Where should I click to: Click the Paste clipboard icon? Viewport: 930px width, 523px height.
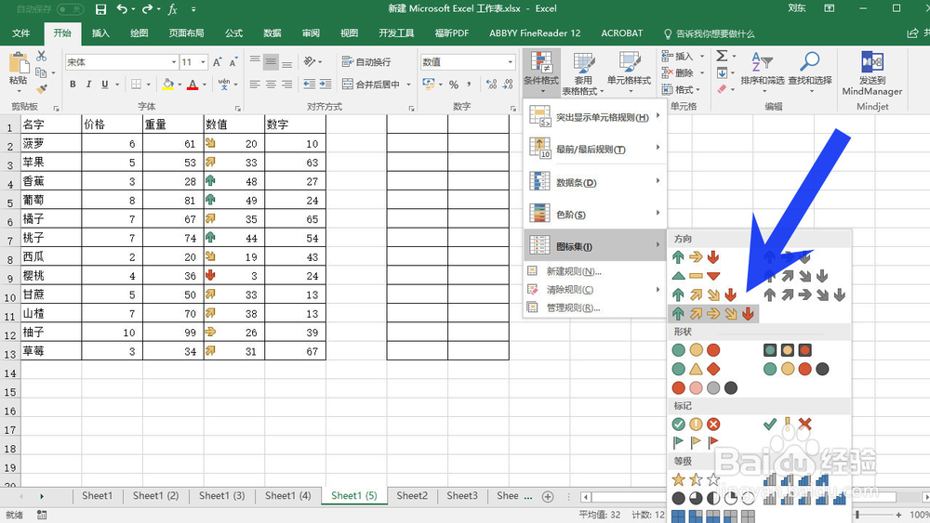[x=19, y=64]
